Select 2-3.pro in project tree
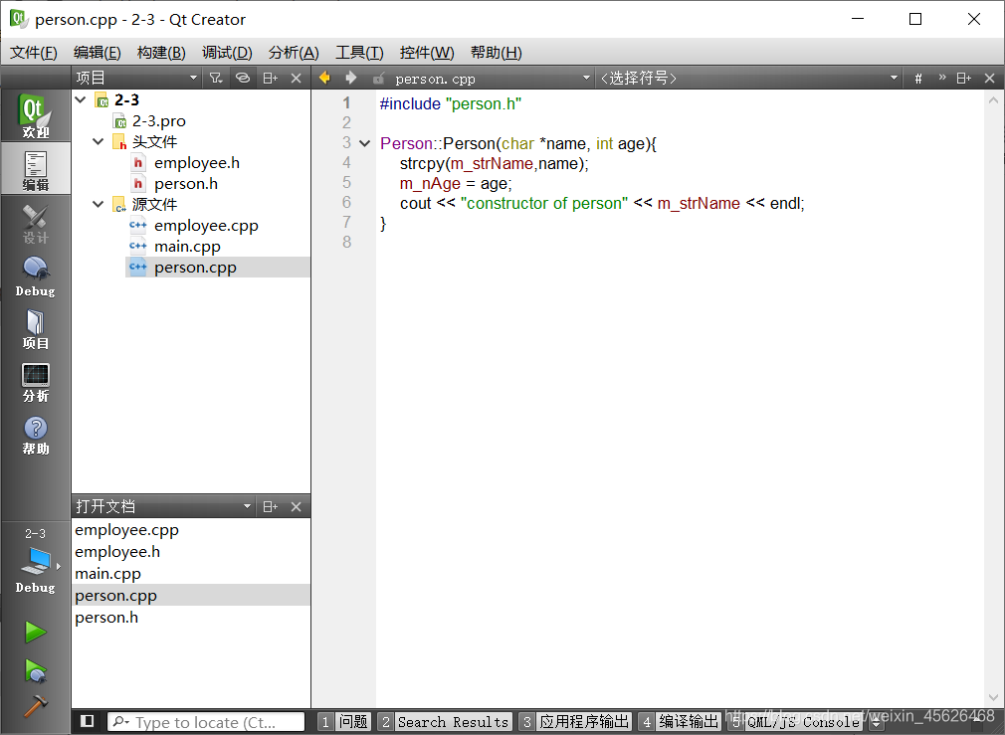 159,120
